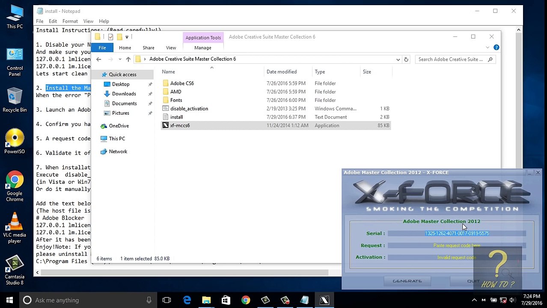Screen dimensions: 547x308
Task: Select the VLC media player desktop icon
Action: (15, 228)
